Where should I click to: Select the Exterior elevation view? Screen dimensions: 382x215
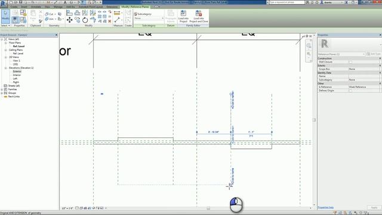tap(17, 72)
